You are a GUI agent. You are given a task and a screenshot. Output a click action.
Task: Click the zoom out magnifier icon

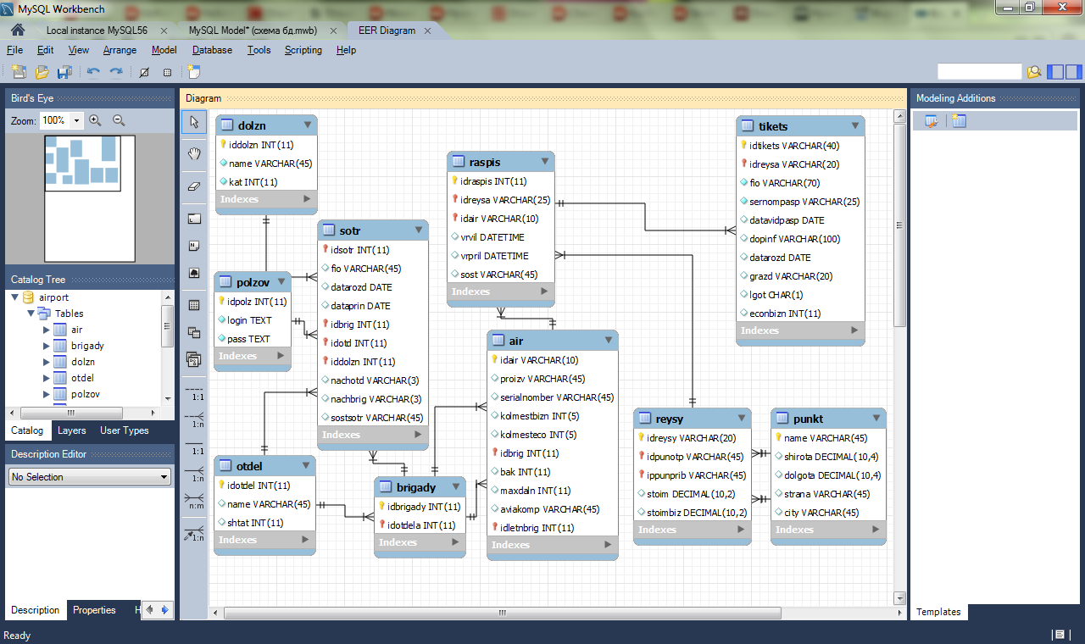tap(119, 121)
